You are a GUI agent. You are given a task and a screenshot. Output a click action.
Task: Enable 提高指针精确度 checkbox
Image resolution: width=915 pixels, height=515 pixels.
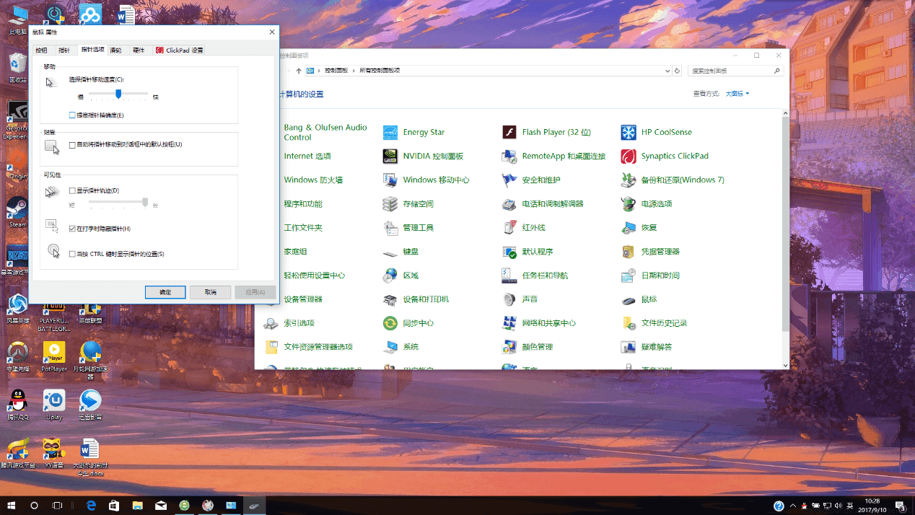point(72,115)
